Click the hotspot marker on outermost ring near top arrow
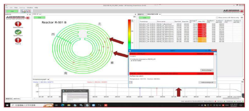This screenshot has height=111, width=249. point(108,38)
